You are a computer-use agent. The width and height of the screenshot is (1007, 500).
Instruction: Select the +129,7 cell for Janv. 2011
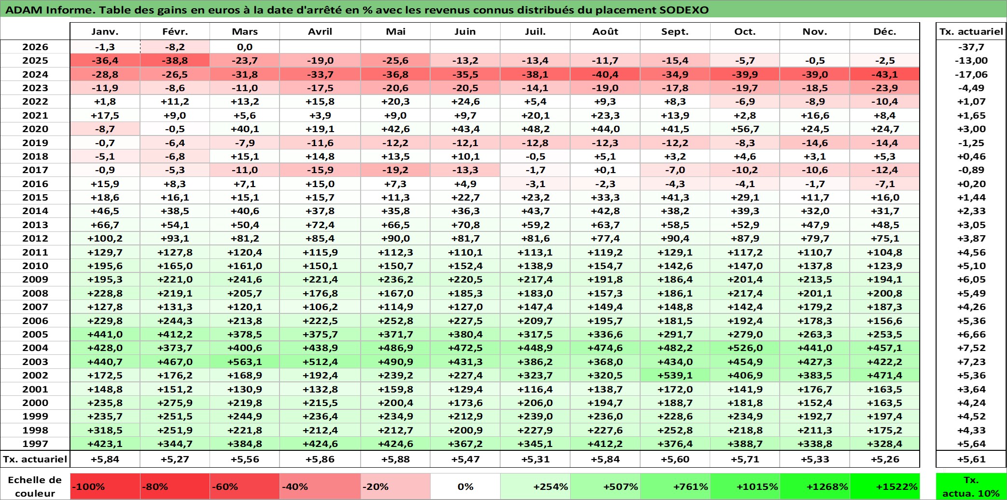(x=105, y=252)
